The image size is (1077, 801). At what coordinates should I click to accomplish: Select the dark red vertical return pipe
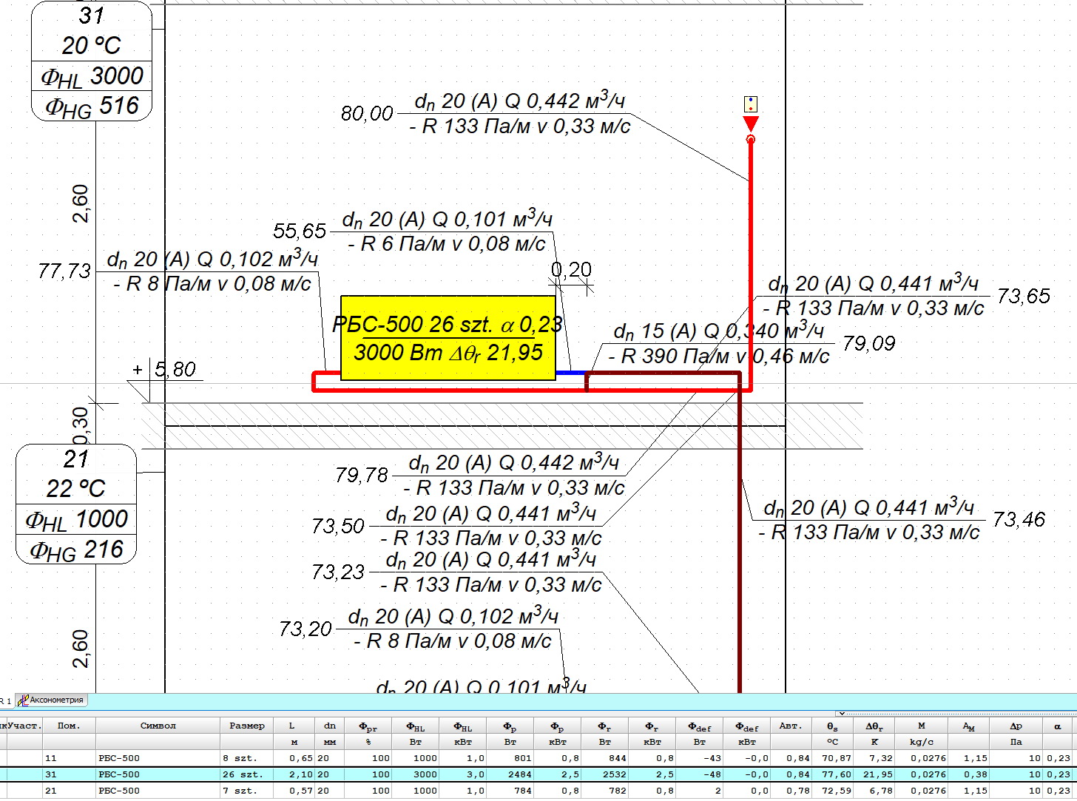pyautogui.click(x=739, y=540)
